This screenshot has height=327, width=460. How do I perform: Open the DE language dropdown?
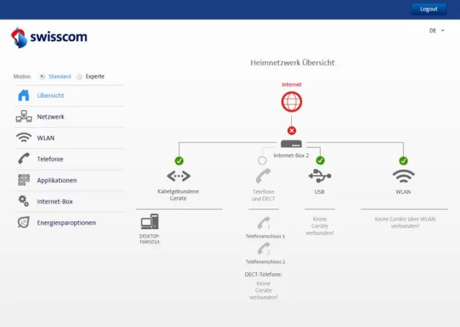(x=437, y=30)
